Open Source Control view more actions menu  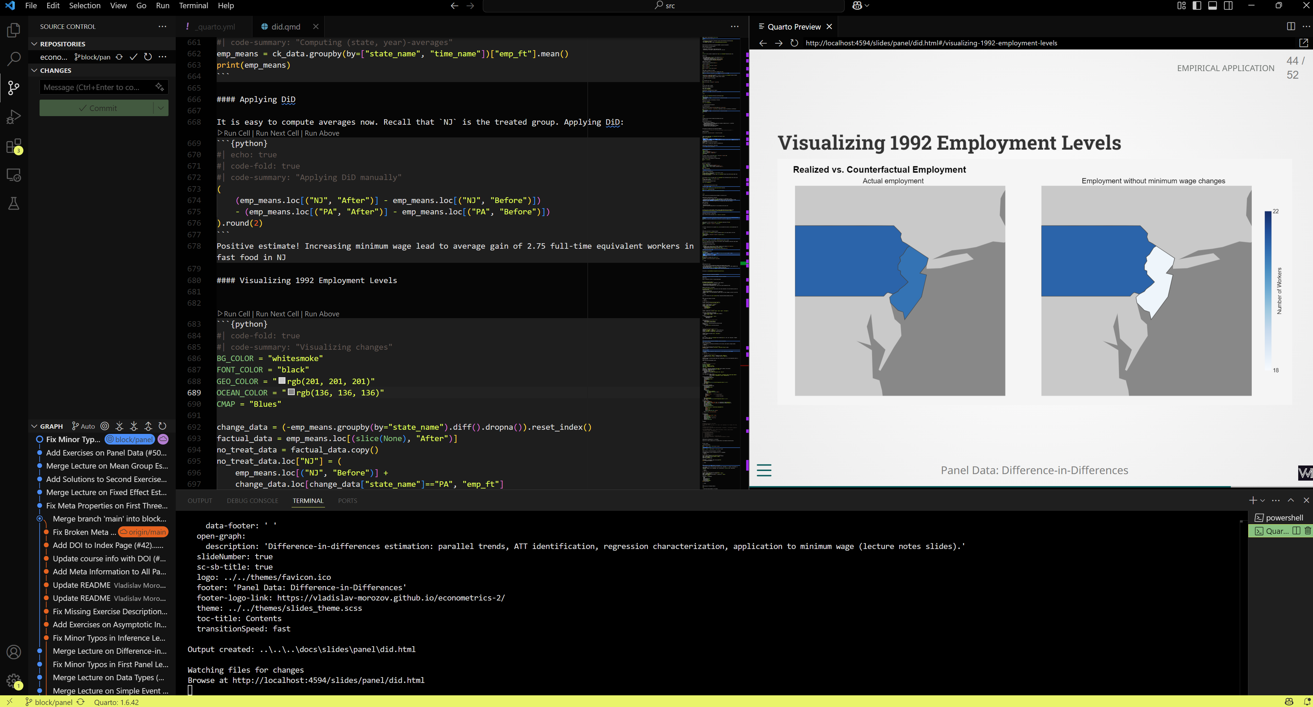[x=162, y=26]
